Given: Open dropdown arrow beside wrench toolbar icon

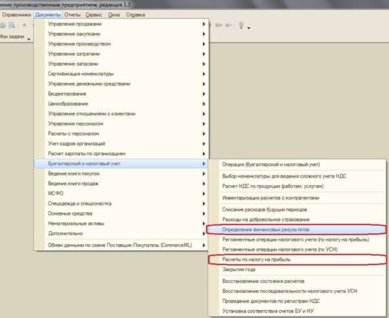Looking at the screenshot, I should pyautogui.click(x=248, y=28).
